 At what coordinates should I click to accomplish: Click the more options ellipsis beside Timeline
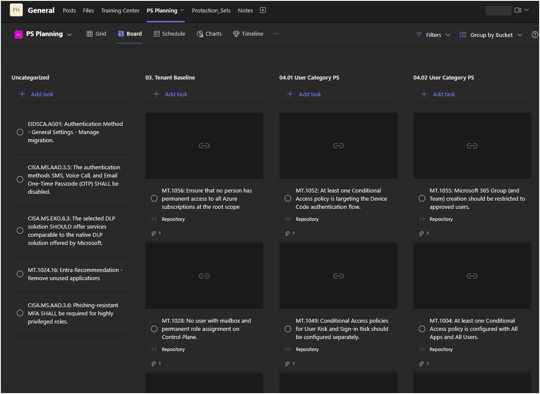coord(276,34)
